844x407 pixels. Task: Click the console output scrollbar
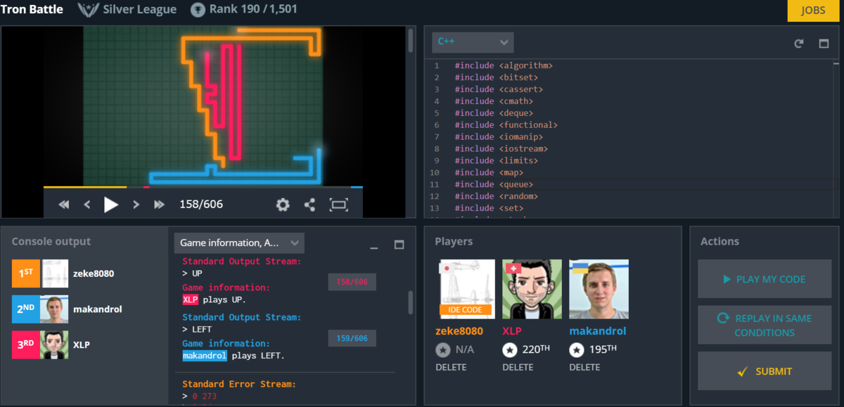(410, 302)
